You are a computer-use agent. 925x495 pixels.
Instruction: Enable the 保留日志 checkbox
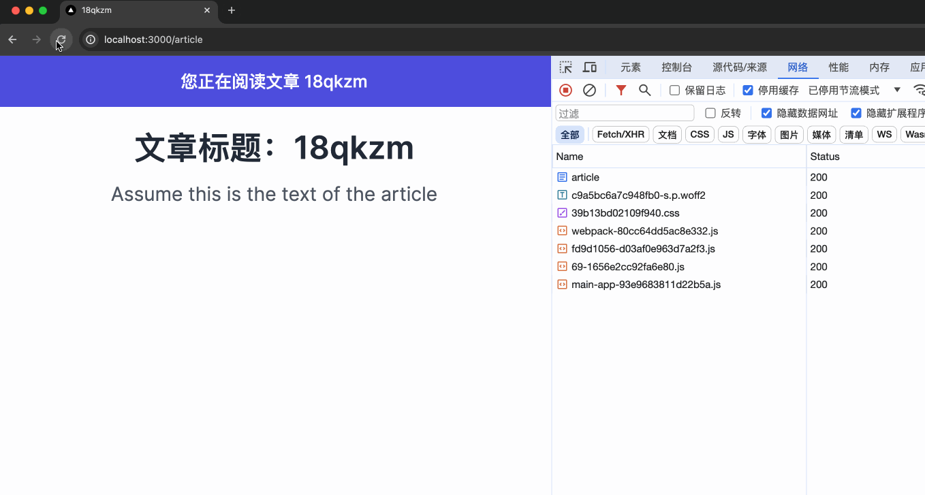pos(674,89)
